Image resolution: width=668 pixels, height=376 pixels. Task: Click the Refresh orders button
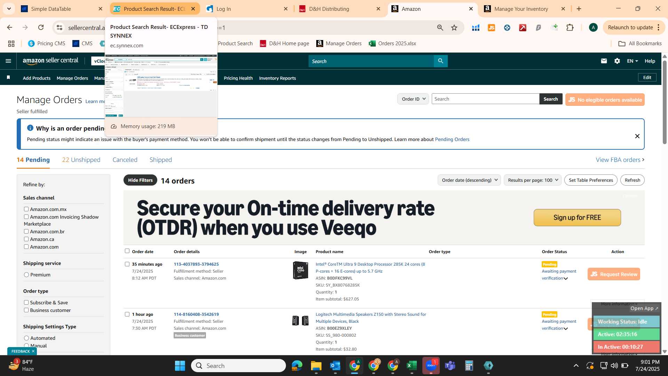pos(632,180)
